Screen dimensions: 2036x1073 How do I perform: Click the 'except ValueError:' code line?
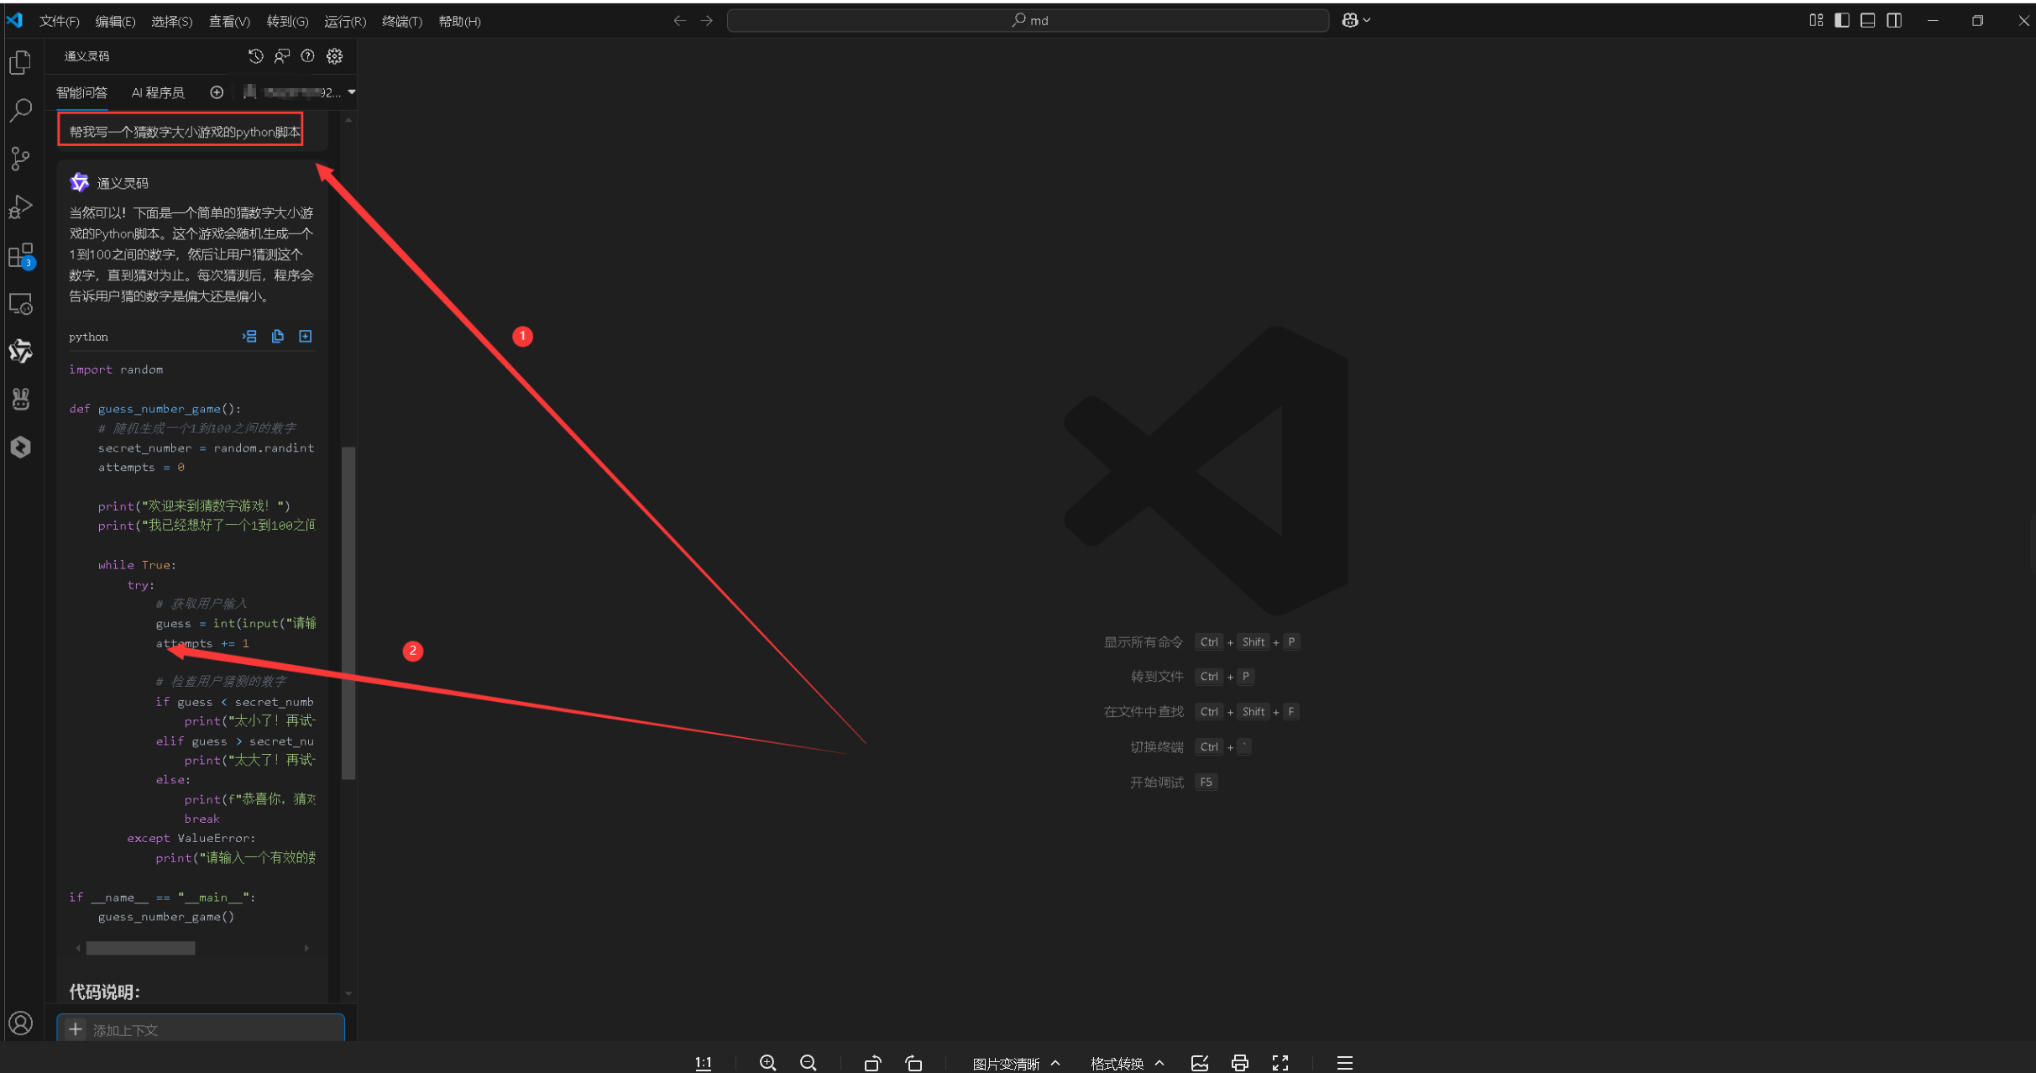pyautogui.click(x=191, y=838)
